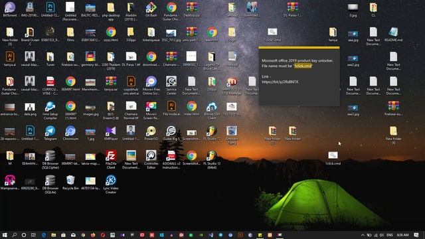This screenshot has width=425, height=239.
Task: Show hidden system tray icons
Action: pos(363,235)
